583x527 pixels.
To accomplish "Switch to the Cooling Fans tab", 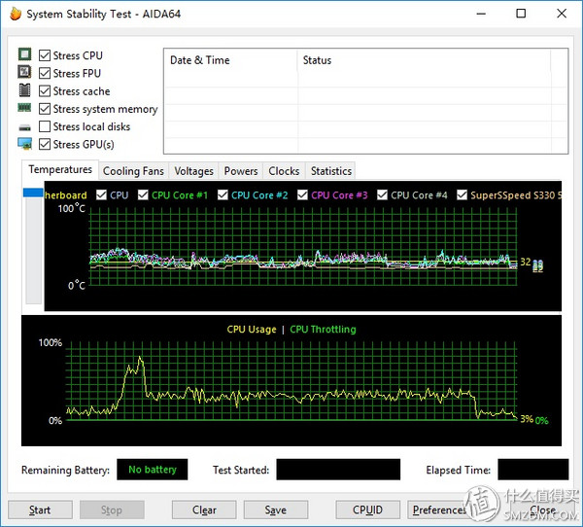I will 133,171.
